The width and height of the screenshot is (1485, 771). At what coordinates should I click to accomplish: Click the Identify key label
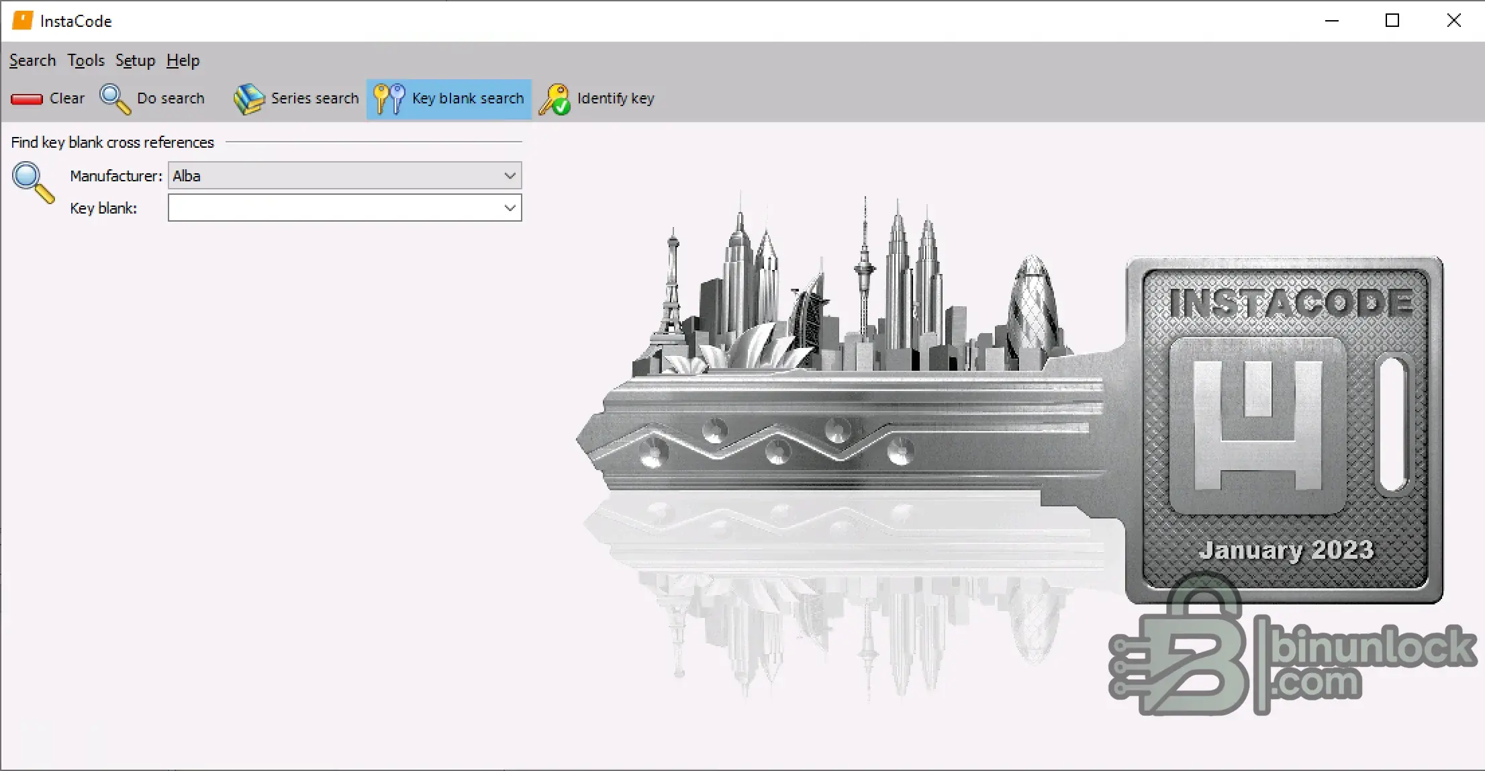616,98
